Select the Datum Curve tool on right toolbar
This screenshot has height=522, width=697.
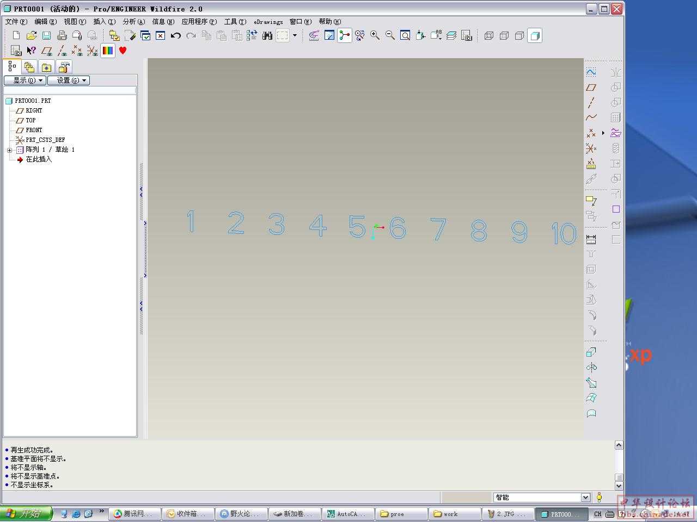tap(591, 118)
